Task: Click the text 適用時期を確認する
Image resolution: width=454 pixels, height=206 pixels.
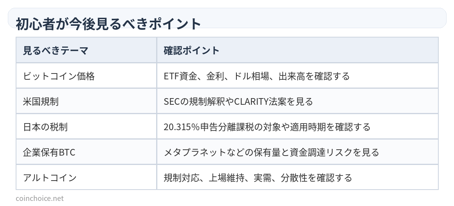Action: point(335,127)
